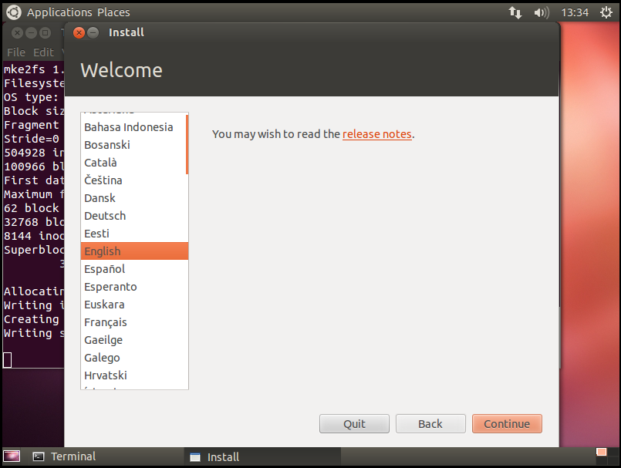Open the power cog session menu

click(606, 12)
